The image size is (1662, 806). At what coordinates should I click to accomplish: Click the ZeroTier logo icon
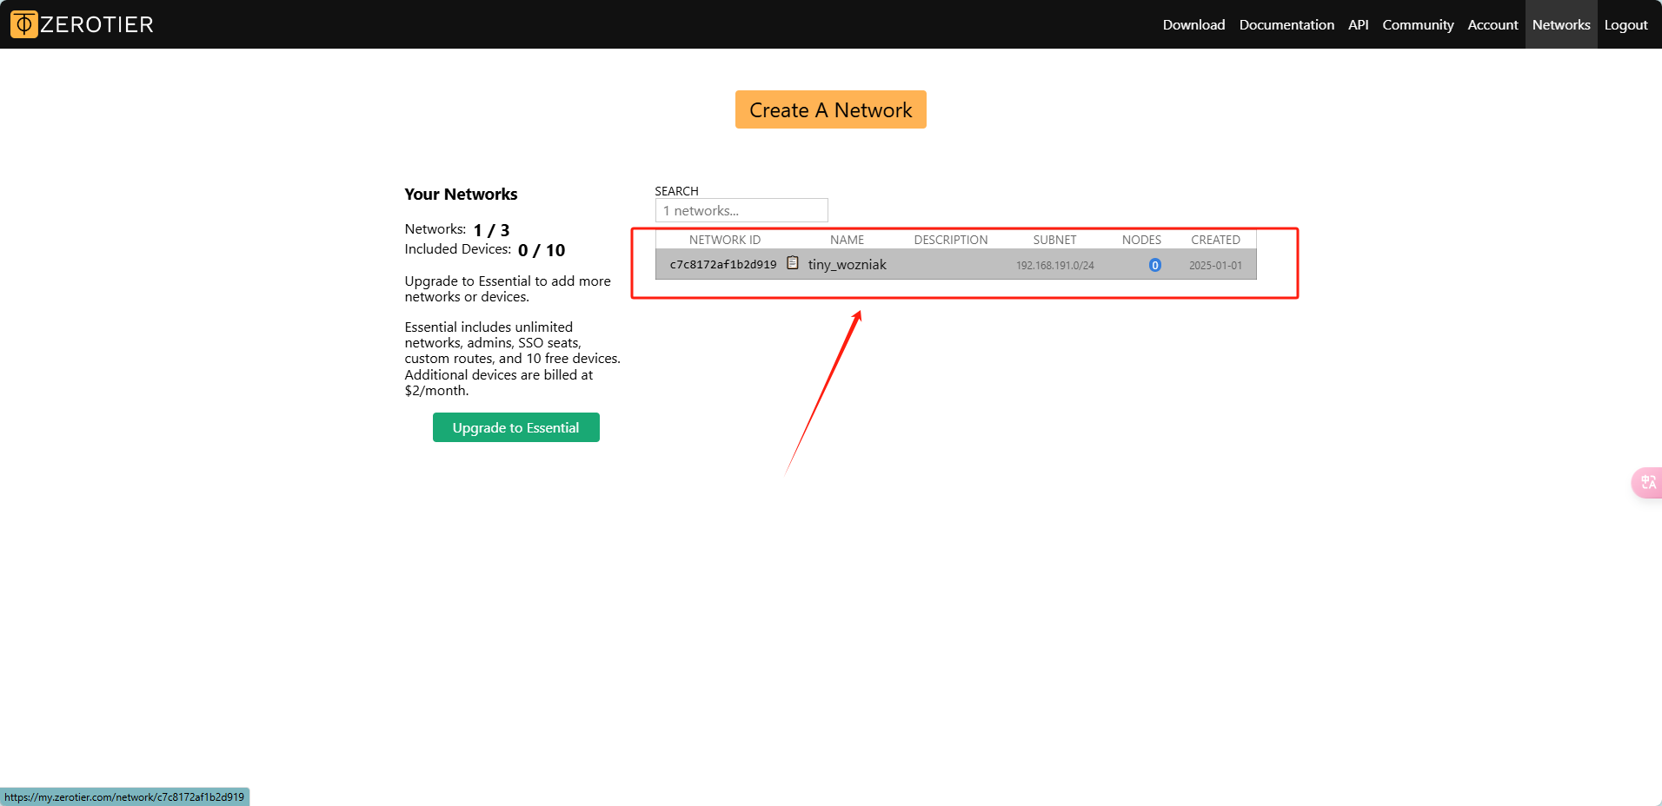[24, 24]
